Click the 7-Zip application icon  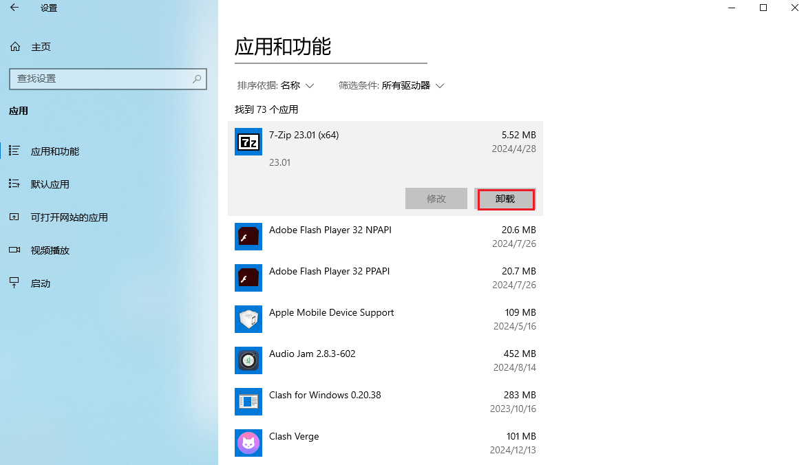pyautogui.click(x=248, y=142)
